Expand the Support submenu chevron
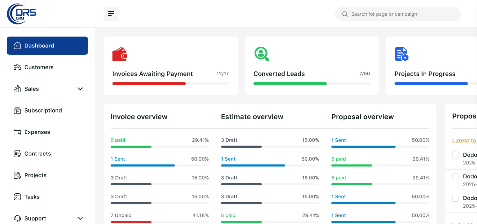Screen dimensions: 477x224 [x=80, y=218]
